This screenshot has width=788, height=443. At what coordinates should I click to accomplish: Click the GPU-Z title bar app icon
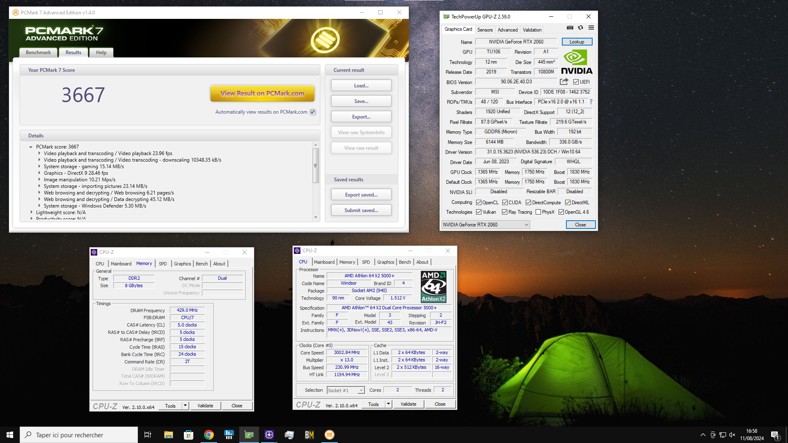point(446,16)
